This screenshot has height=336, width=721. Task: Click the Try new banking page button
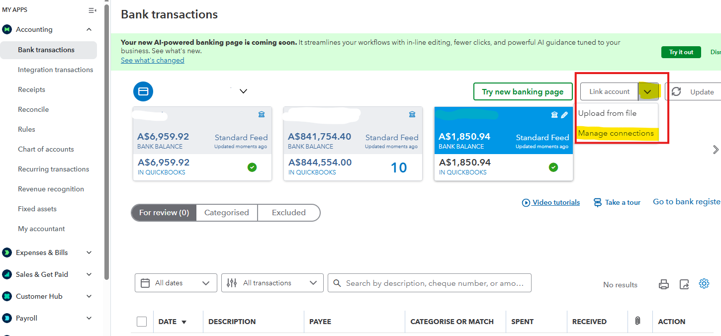click(523, 91)
